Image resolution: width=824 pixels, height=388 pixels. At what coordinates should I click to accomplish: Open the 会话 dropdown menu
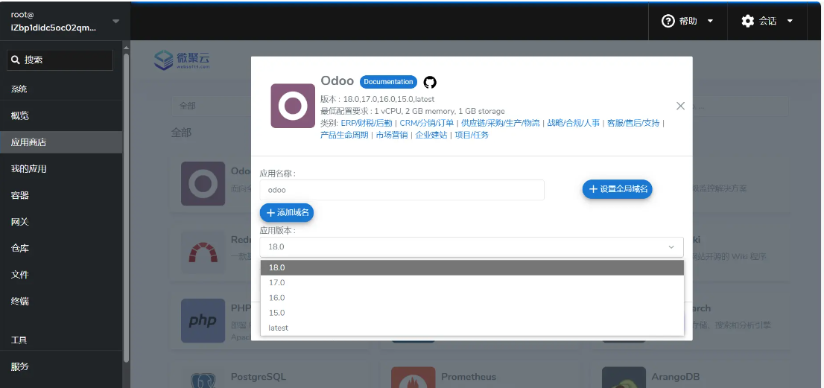[x=767, y=21]
